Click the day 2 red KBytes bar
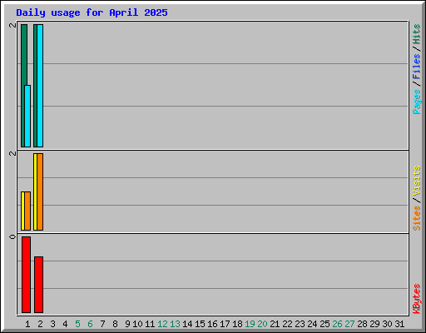 click(38, 285)
